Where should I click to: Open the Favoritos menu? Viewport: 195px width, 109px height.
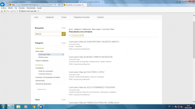pyautogui.click(x=22, y=8)
